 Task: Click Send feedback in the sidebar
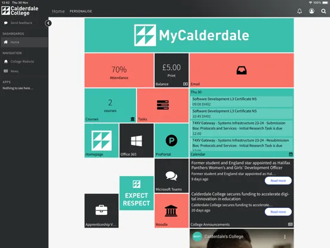pos(22,23)
